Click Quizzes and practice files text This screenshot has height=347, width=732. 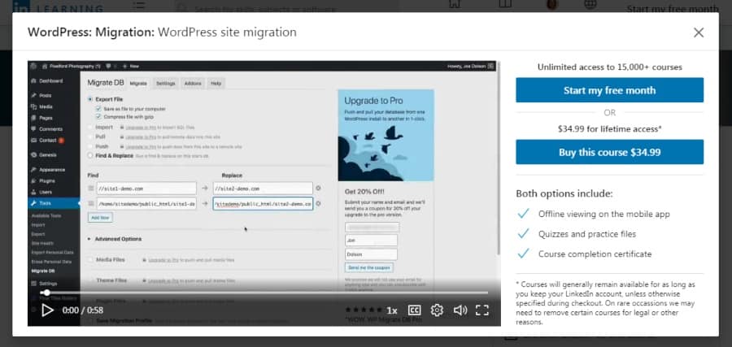(586, 234)
